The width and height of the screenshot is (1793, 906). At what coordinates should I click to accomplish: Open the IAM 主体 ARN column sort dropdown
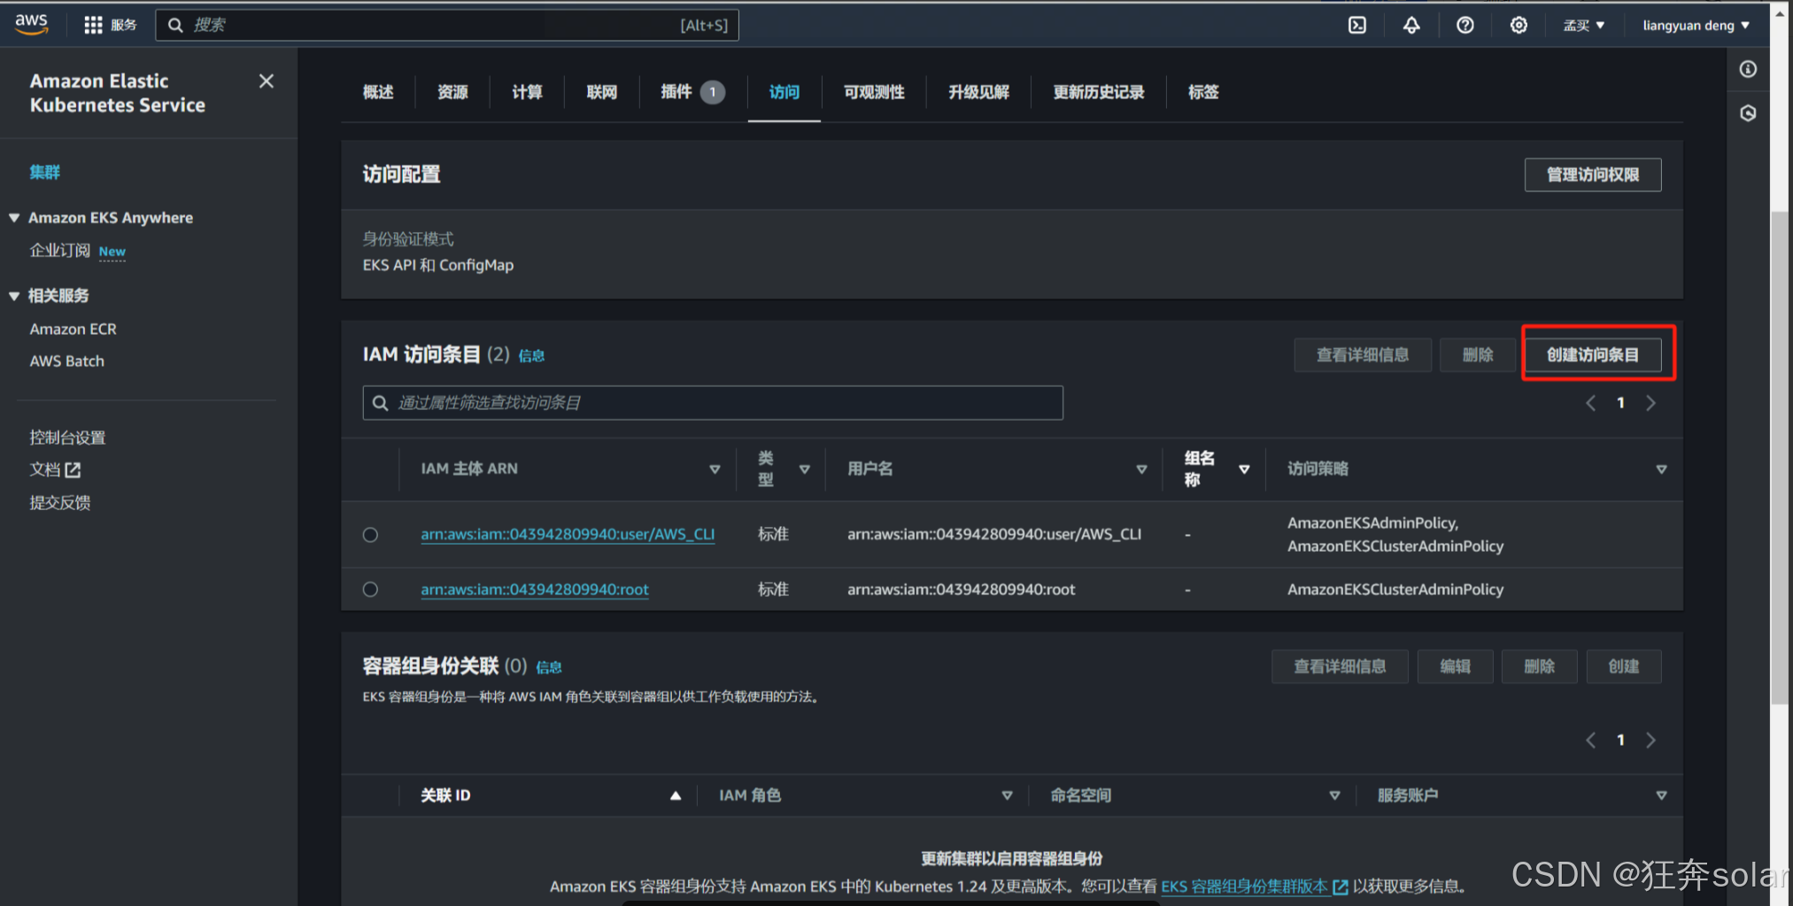click(715, 469)
